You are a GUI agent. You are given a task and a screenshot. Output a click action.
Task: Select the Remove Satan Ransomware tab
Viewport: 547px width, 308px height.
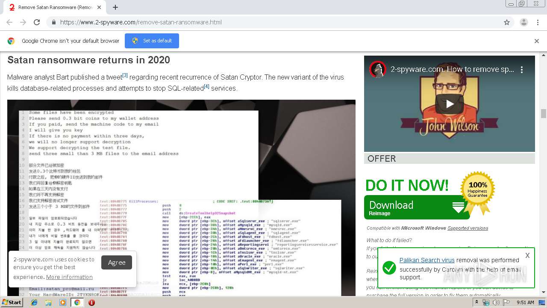pos(56,7)
